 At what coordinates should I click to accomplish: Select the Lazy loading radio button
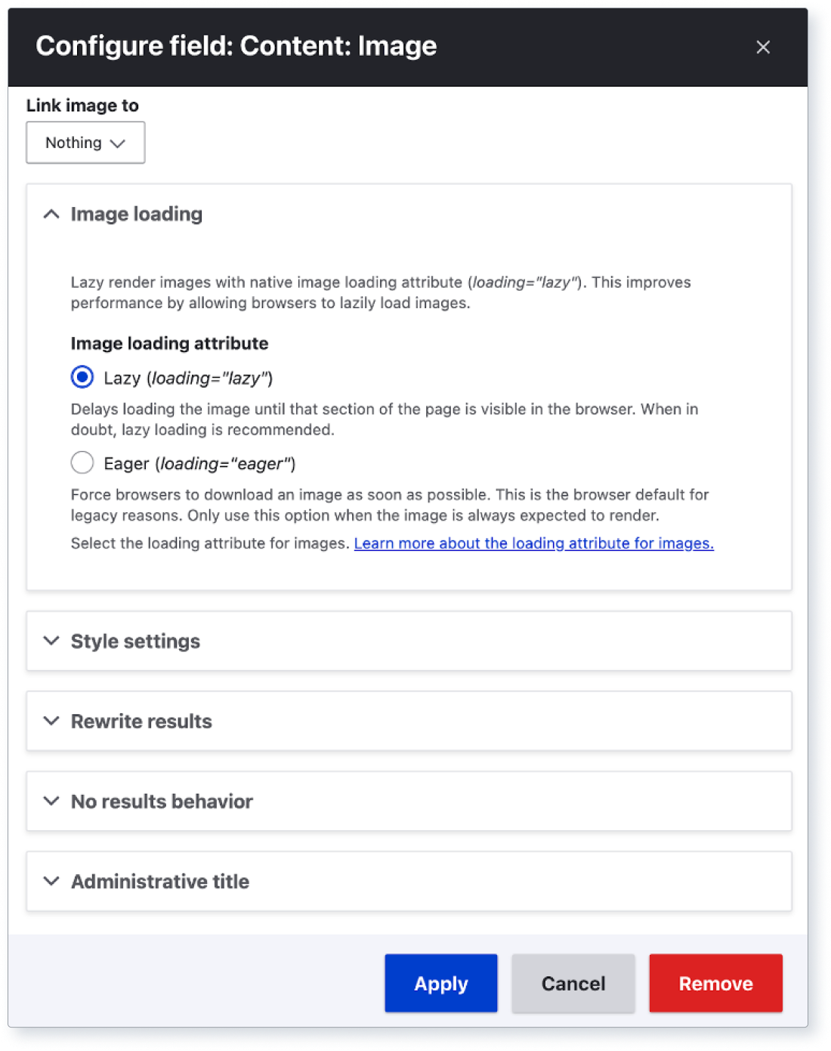tap(82, 377)
